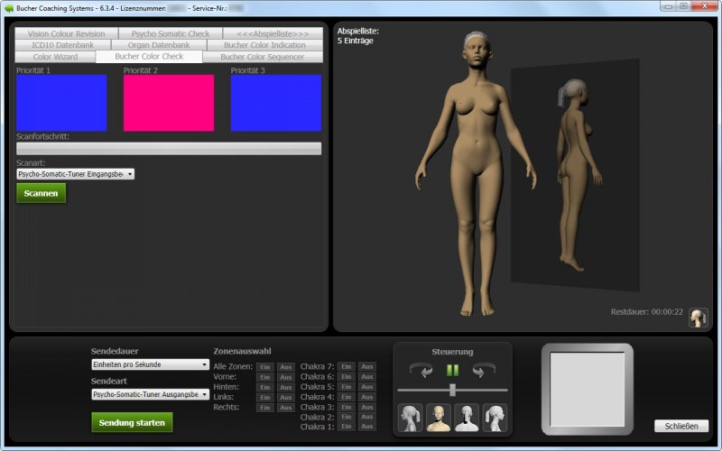Switch Chakra 4 Aus
Viewport: 722px width, 451px height.
(x=367, y=397)
